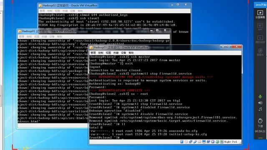Click video capture icon in Hadoop03 status bar
This screenshot has height=150, width=267.
pos(209,142)
